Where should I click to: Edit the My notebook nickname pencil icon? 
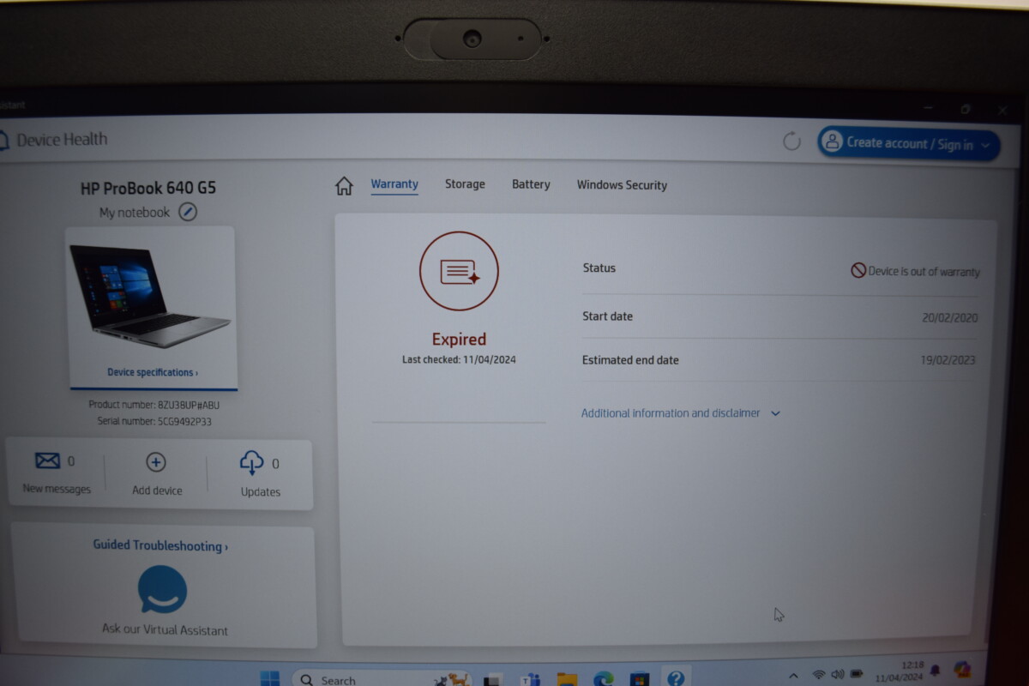coord(188,212)
